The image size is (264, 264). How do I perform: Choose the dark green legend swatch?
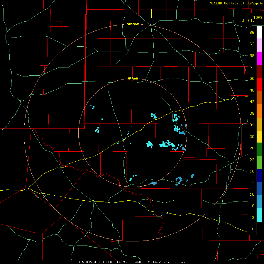pos(259,149)
